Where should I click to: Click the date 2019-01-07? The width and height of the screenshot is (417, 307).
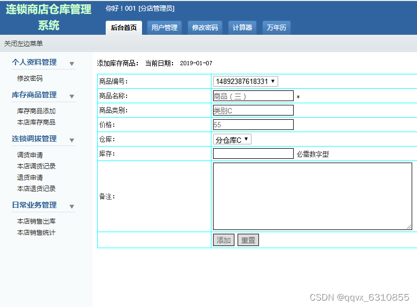coord(196,63)
